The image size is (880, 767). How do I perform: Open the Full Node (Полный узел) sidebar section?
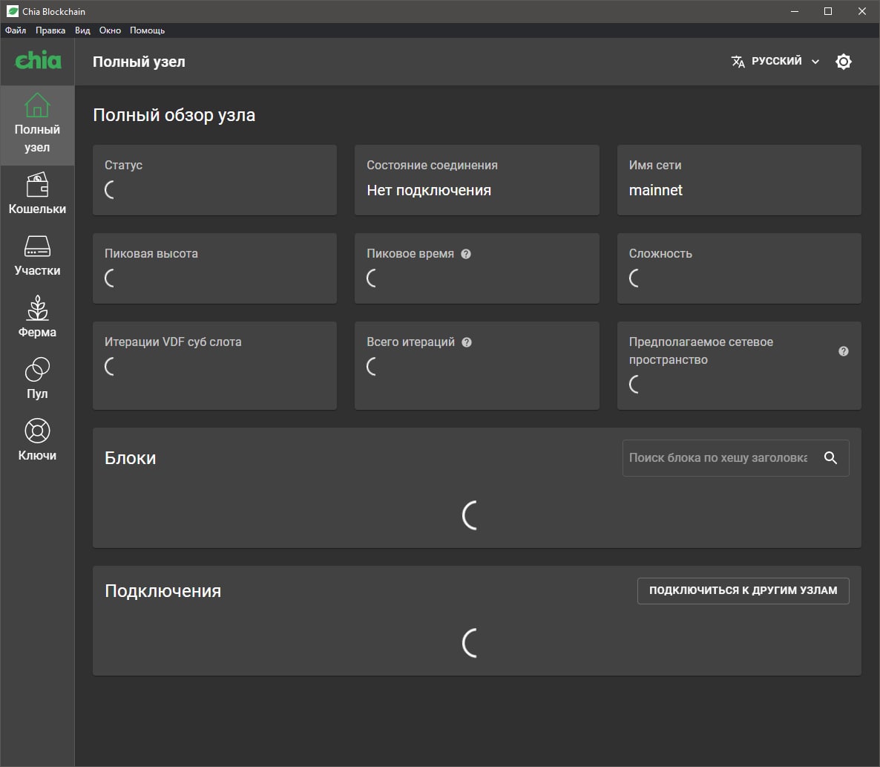tap(37, 125)
